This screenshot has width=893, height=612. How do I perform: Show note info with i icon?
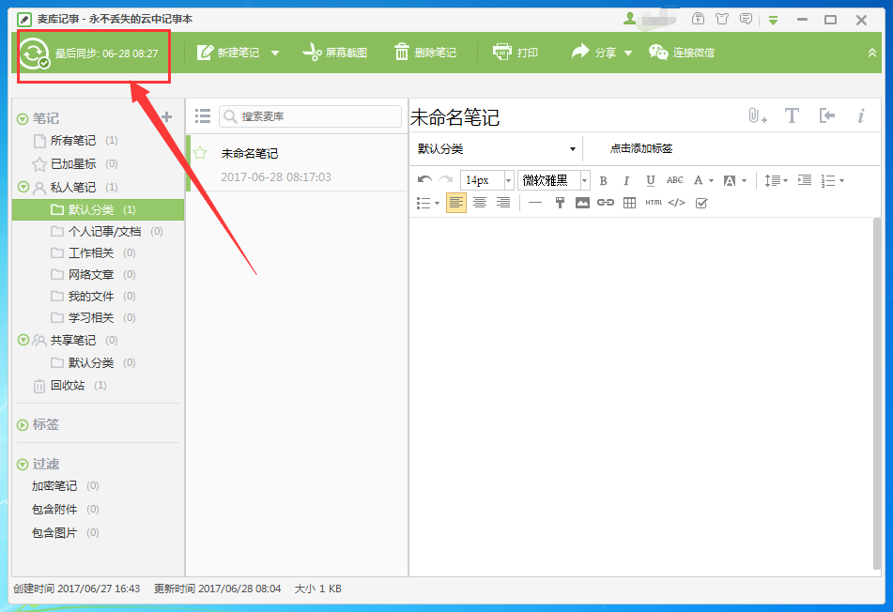(x=861, y=116)
